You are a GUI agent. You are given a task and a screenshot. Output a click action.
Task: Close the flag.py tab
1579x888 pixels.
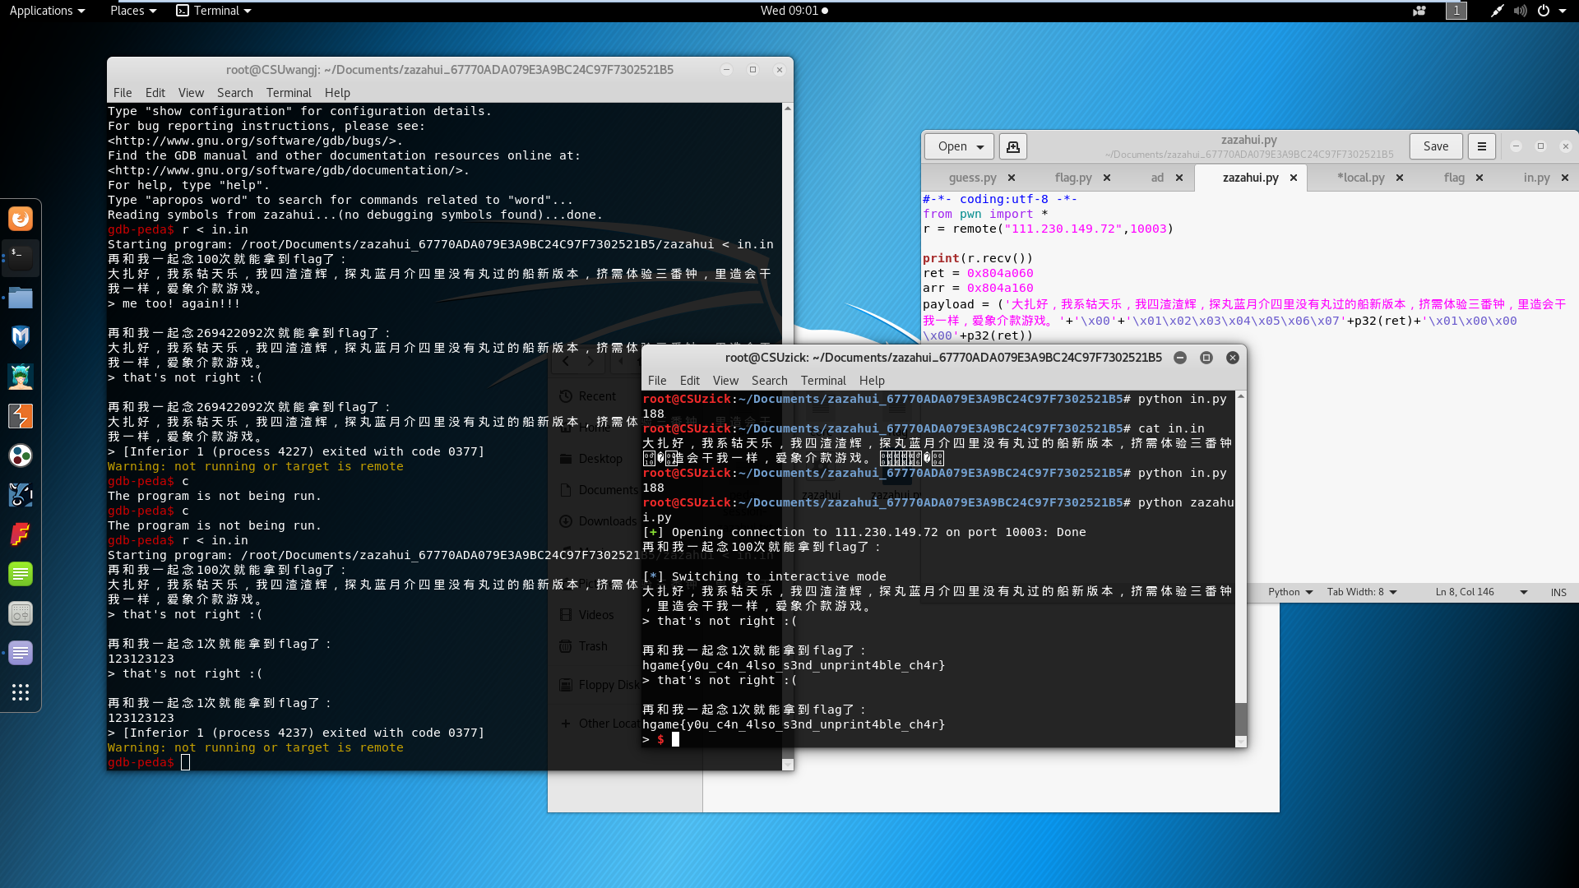pyautogui.click(x=1107, y=178)
